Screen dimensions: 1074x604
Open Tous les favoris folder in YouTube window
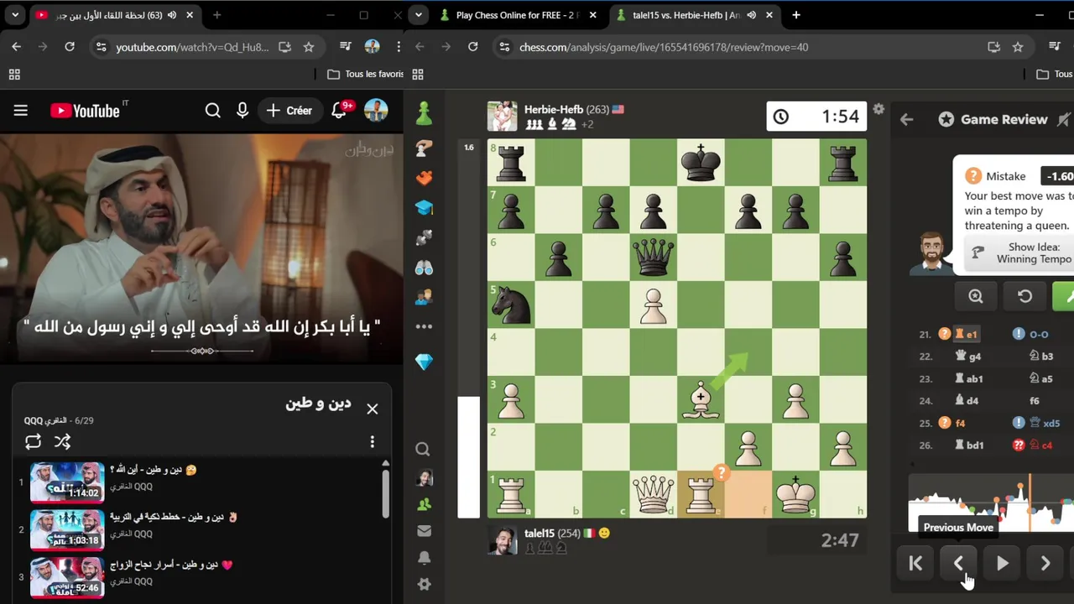tap(365, 74)
